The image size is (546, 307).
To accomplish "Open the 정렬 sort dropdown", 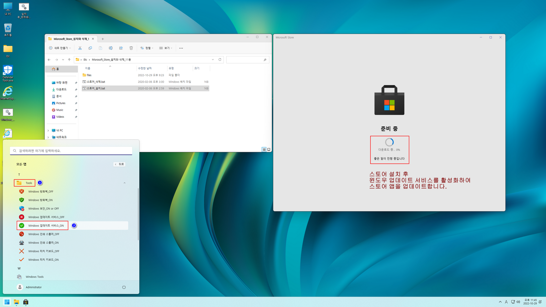I will pos(147,48).
